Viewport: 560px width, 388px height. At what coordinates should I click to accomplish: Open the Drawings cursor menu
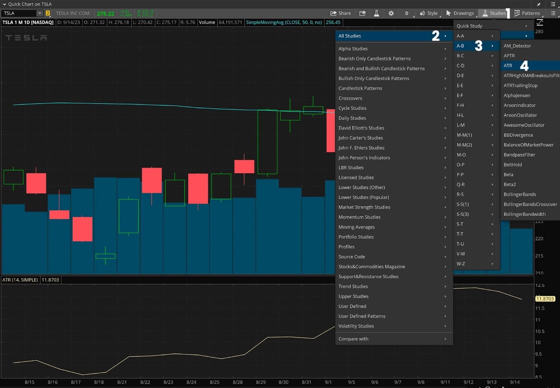click(460, 13)
